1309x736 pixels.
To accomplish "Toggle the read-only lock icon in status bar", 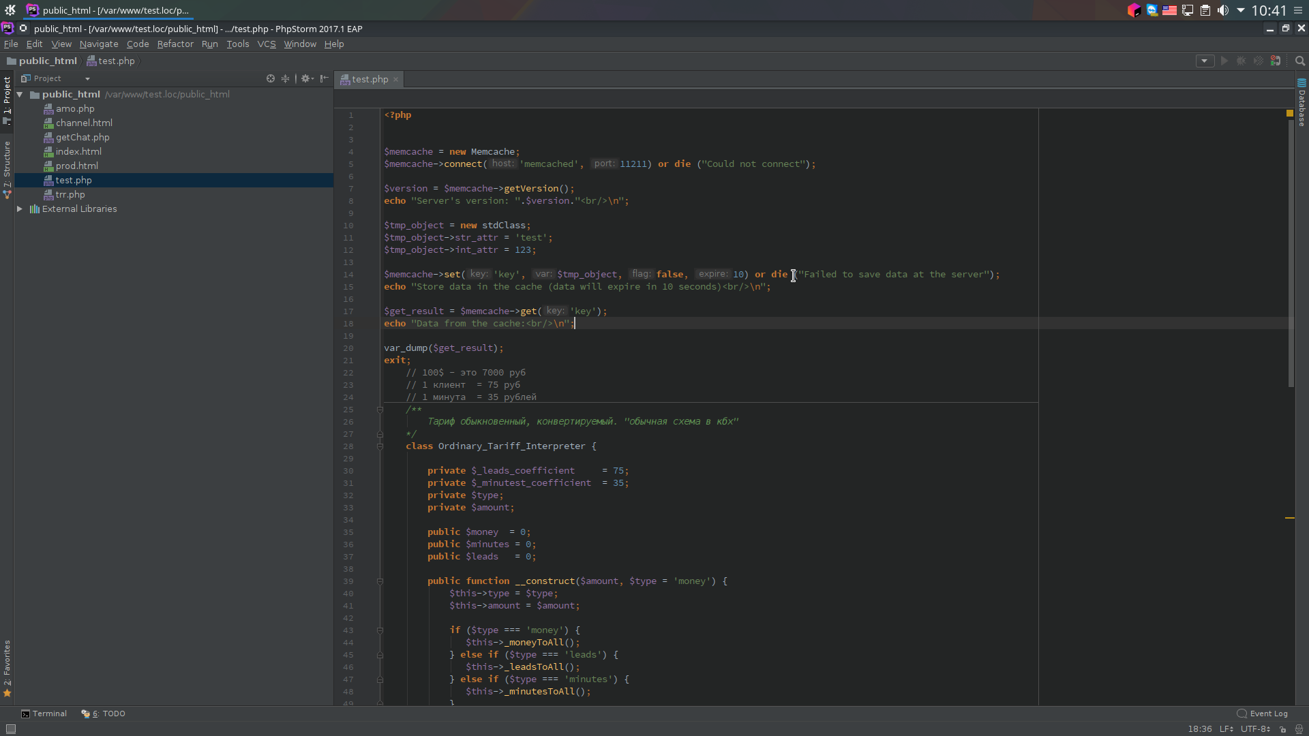I will click(x=1283, y=729).
